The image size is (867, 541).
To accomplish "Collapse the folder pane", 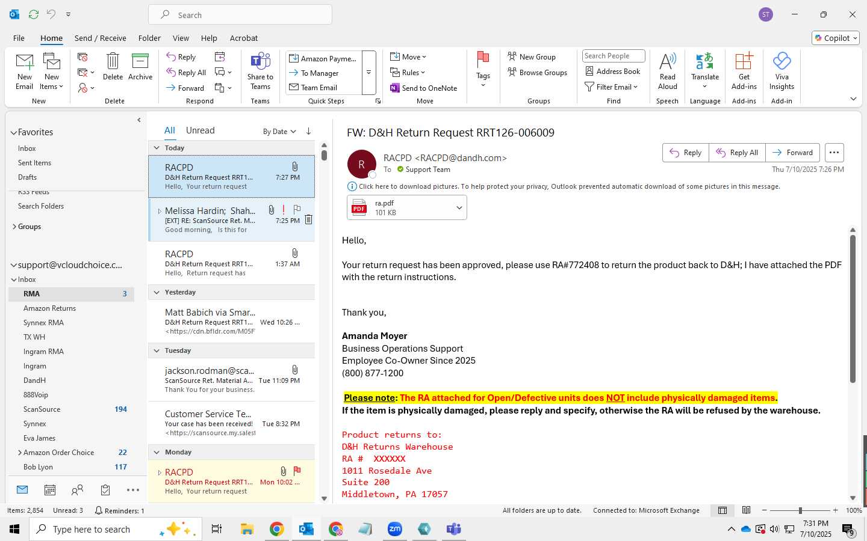I will (139, 120).
